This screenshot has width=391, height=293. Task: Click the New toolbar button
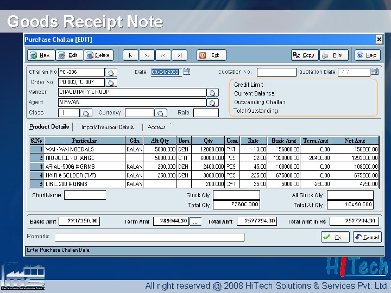pyautogui.click(x=41, y=55)
